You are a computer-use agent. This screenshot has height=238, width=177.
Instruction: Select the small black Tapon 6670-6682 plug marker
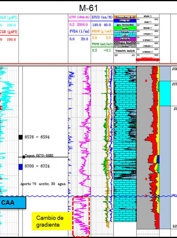(x=24, y=157)
